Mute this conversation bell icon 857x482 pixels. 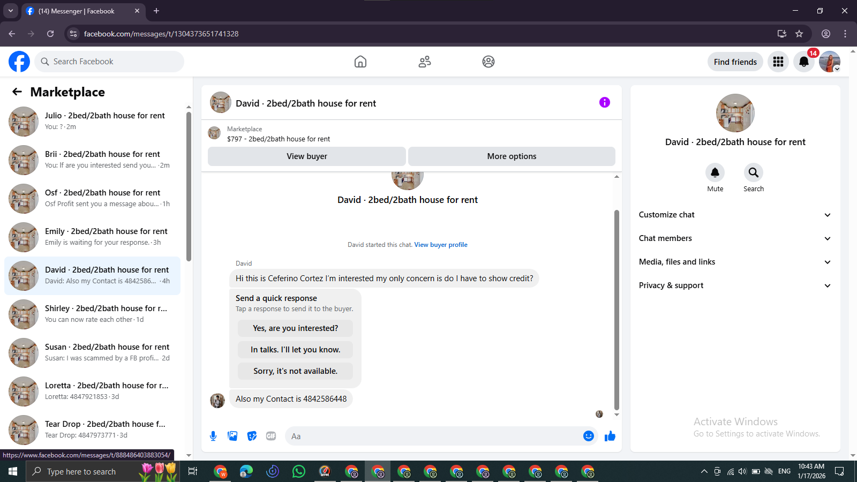pyautogui.click(x=715, y=172)
